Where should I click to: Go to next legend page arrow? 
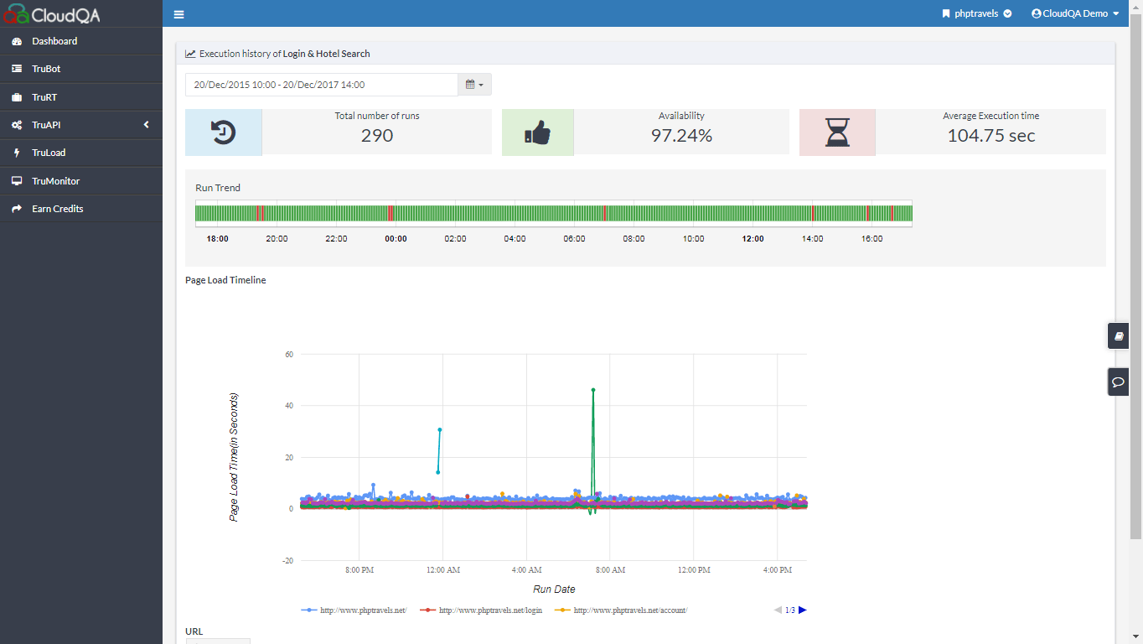[803, 610]
